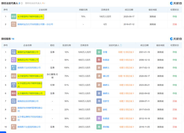
Task: Open 湖南时运电脑有限公司 company link
Action: pyautogui.click(x=28, y=52)
